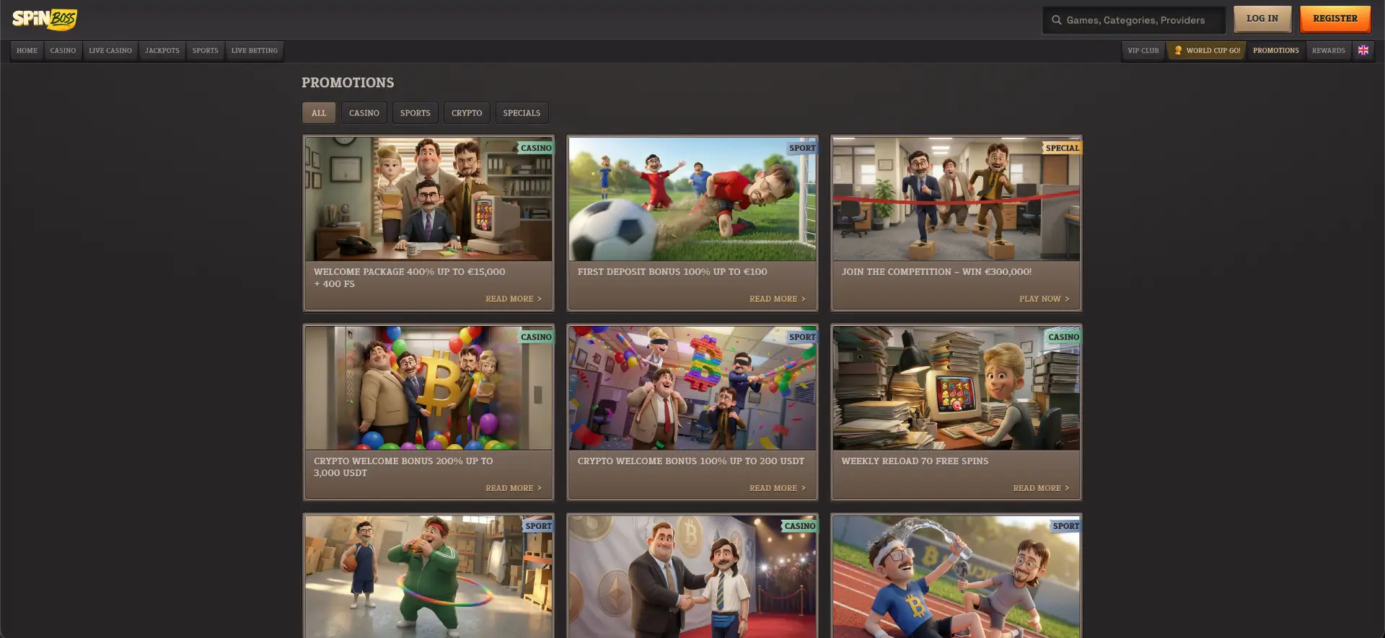Open the JACKPOTS menu item
The image size is (1385, 638).
click(x=162, y=50)
